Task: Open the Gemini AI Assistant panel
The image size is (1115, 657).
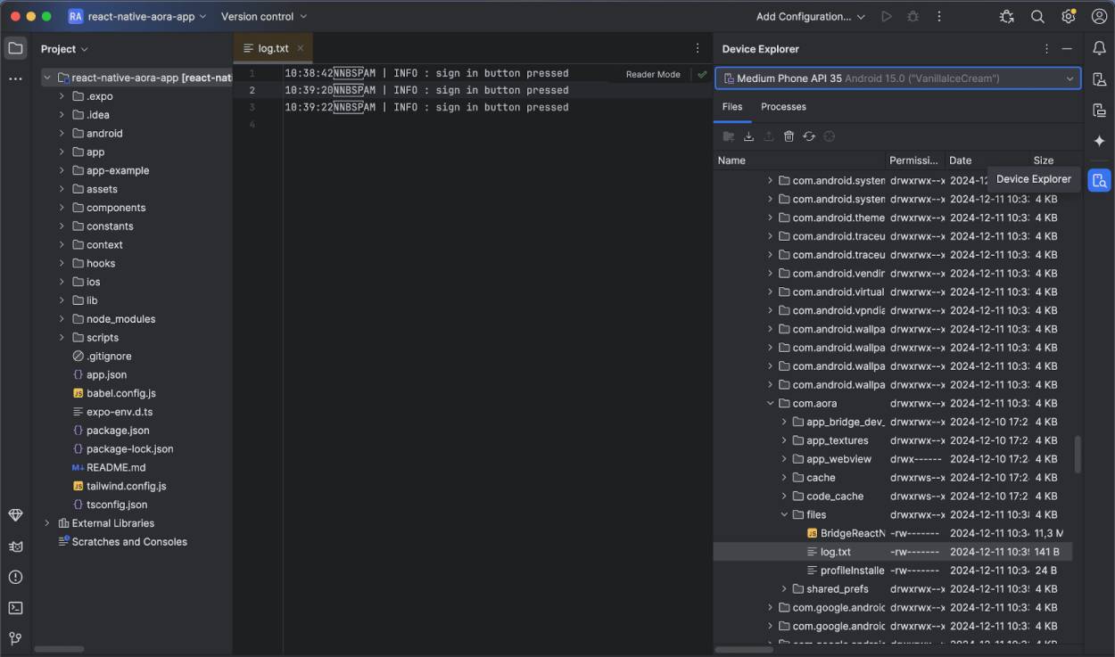Action: [x=1100, y=140]
